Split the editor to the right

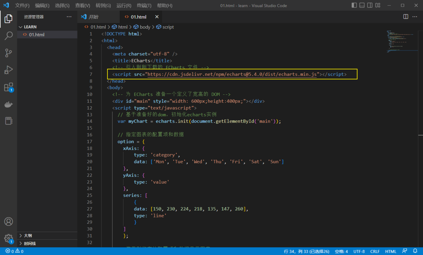pyautogui.click(x=405, y=17)
